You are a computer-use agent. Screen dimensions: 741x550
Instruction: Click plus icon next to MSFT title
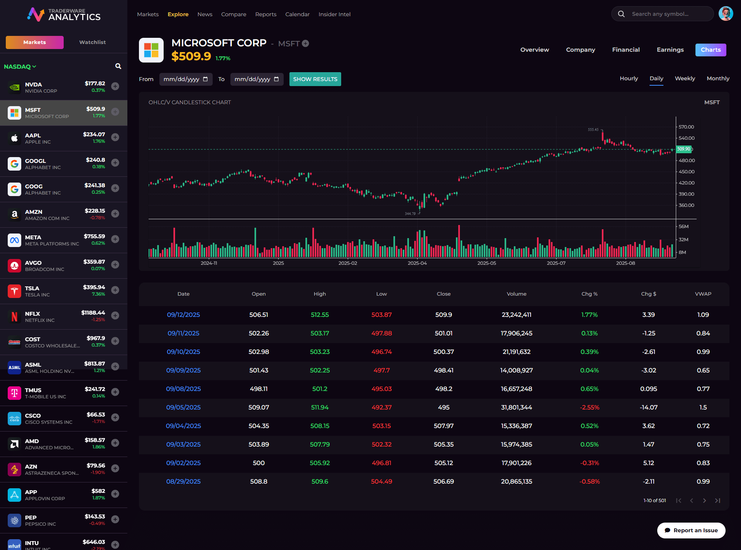pos(305,44)
